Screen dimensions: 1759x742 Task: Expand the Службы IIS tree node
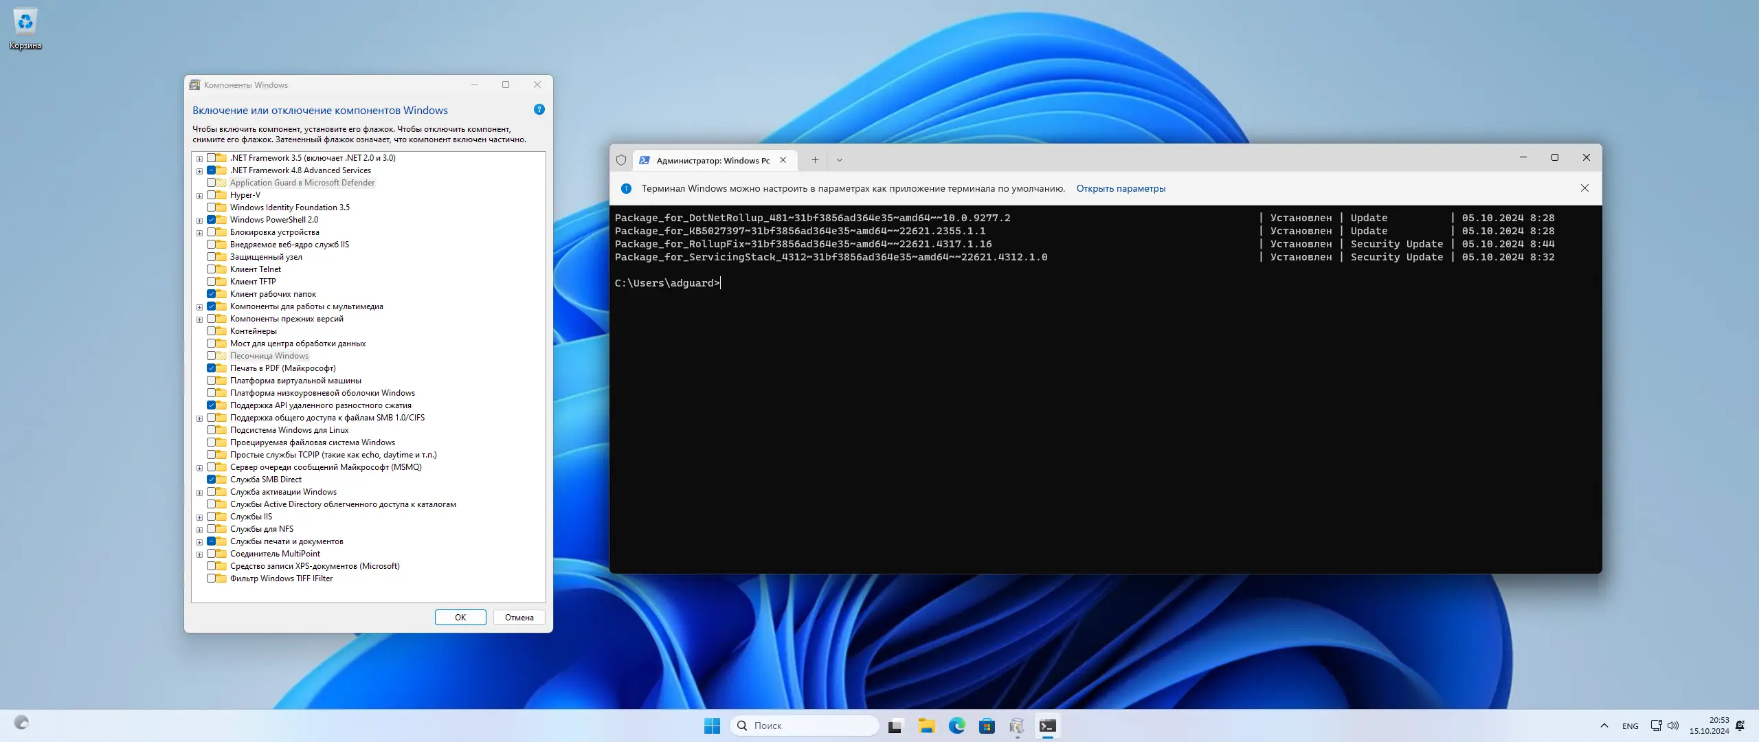199,517
